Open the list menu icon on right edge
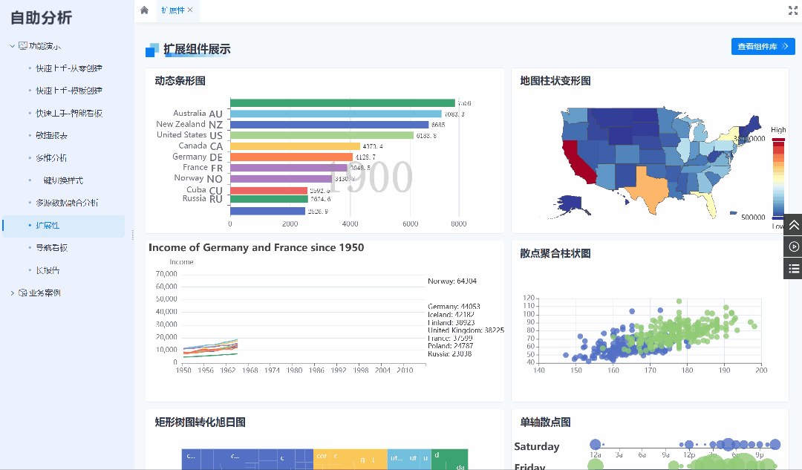 click(793, 268)
